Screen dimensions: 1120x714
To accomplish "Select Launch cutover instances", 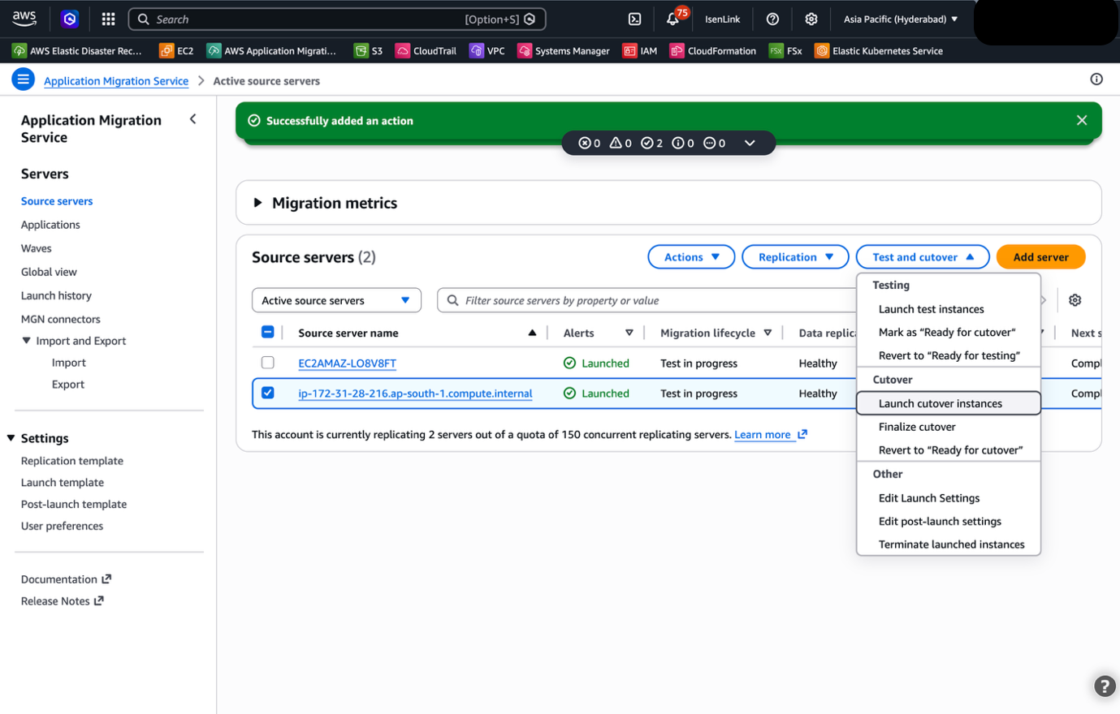I will tap(949, 403).
